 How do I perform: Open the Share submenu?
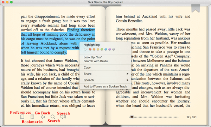click(105, 74)
